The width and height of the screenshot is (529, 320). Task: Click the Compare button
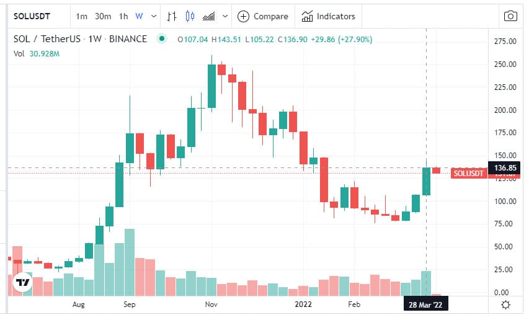pyautogui.click(x=263, y=16)
